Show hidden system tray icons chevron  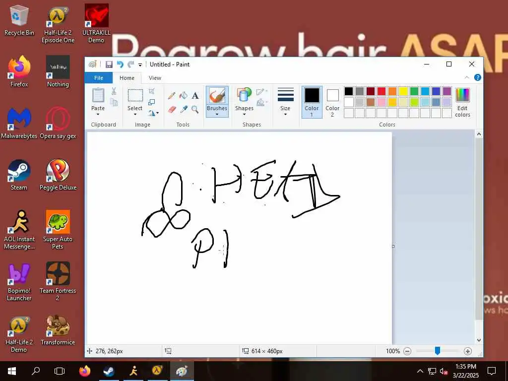pos(420,371)
